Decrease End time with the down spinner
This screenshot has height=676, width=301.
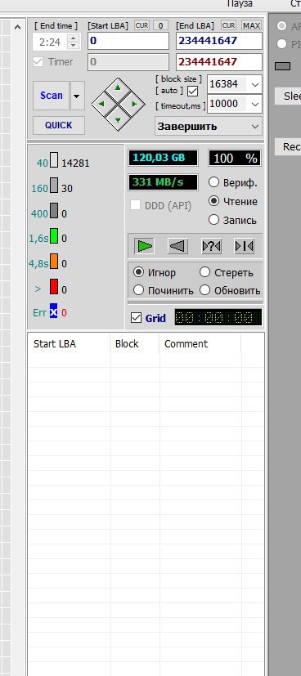coord(74,46)
